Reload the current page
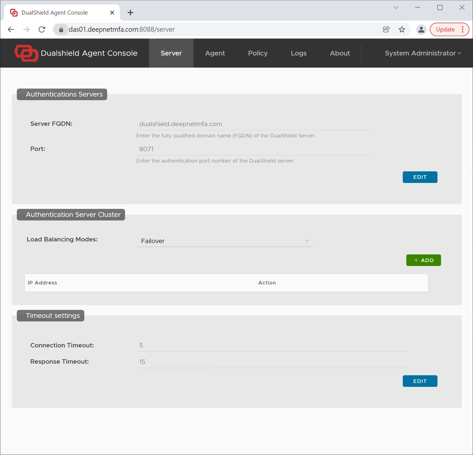Screen dimensions: 473x455 pyautogui.click(x=42, y=30)
